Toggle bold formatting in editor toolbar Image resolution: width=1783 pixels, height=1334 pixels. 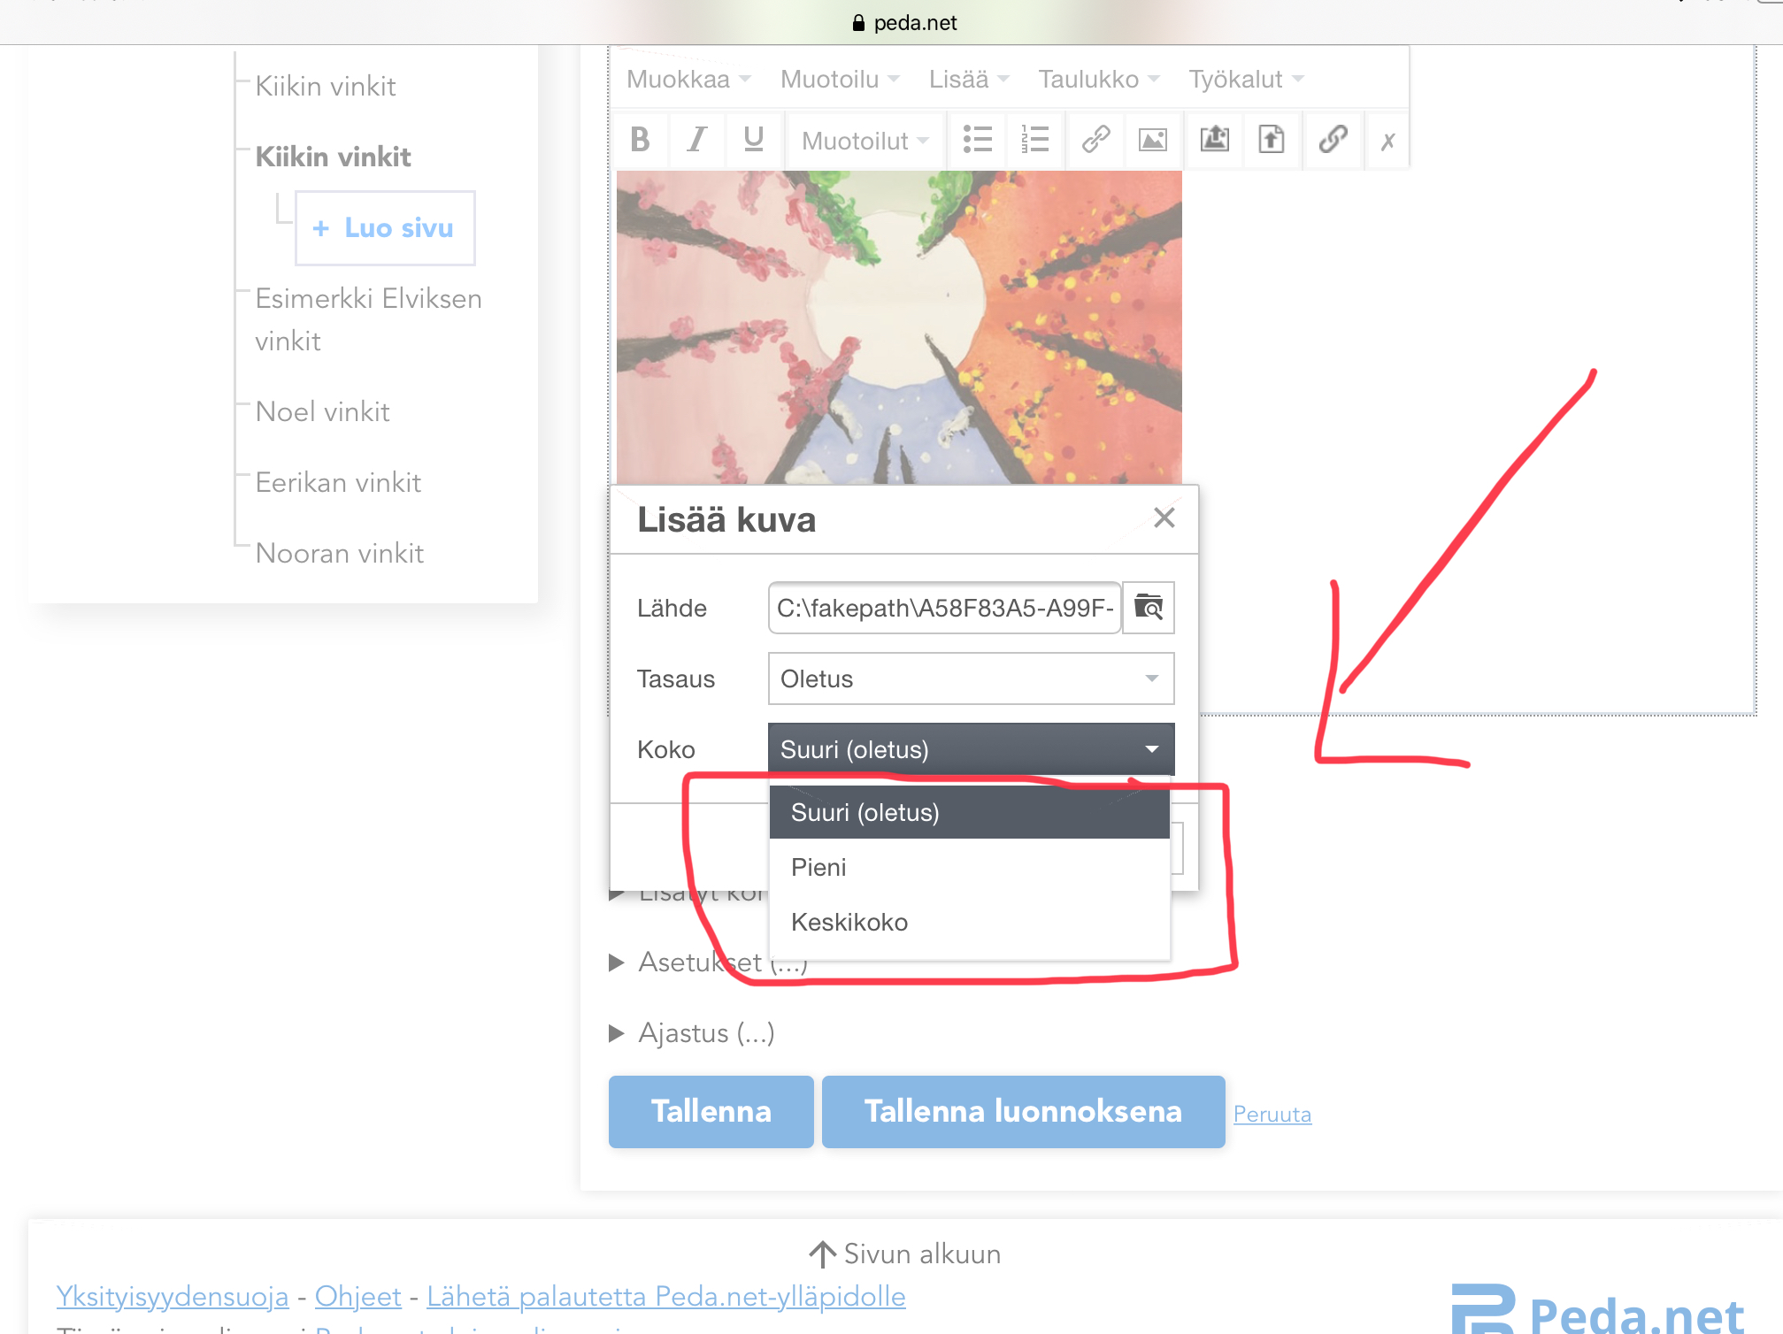pos(640,140)
